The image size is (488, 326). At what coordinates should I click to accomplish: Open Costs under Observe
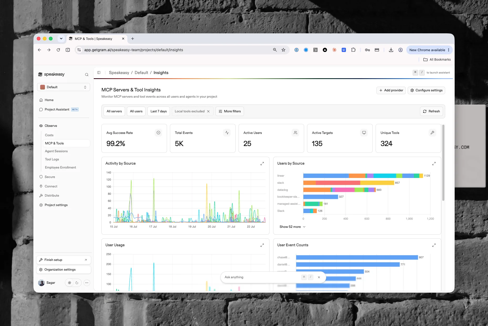tap(49, 135)
